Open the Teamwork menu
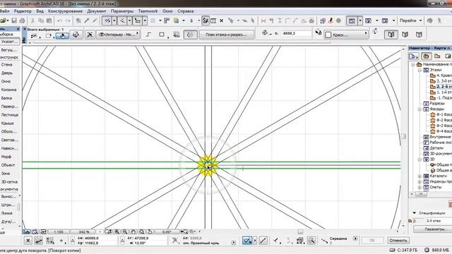452x254 pixels. point(148,11)
